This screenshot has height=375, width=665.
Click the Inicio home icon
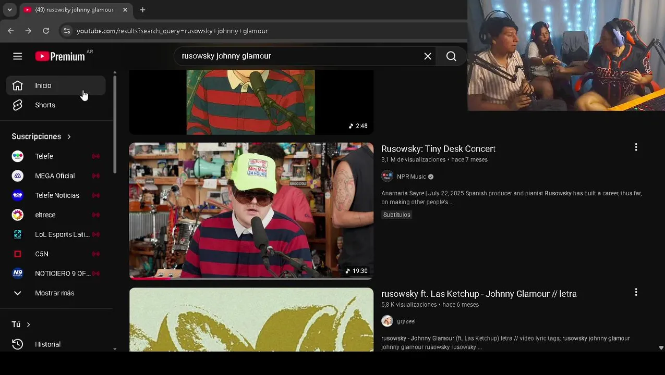tap(18, 85)
